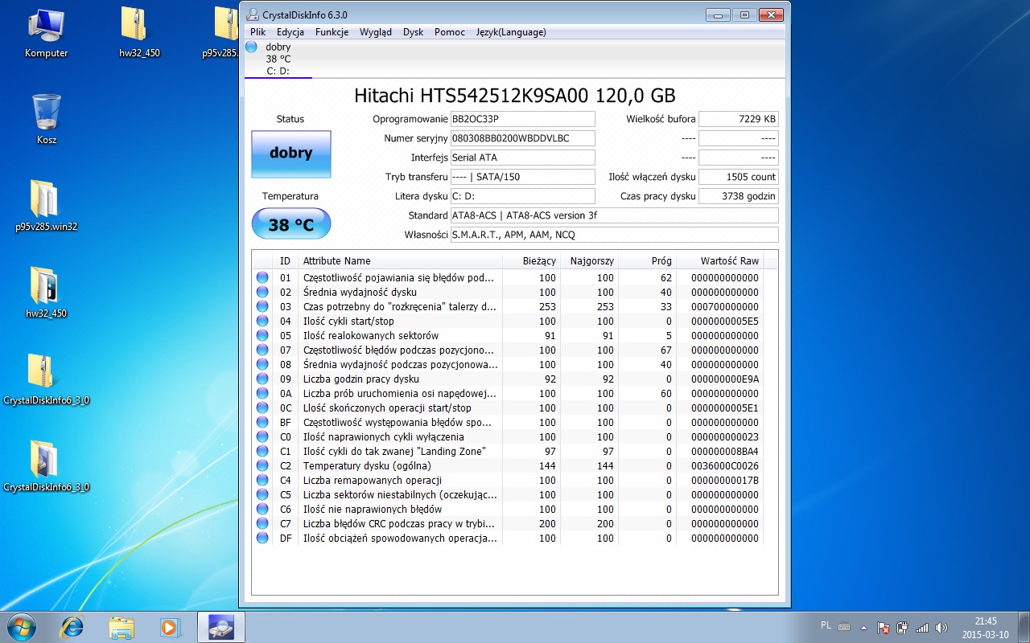Click the status orb for attribute 0A
The width and height of the screenshot is (1030, 643).
tap(262, 393)
